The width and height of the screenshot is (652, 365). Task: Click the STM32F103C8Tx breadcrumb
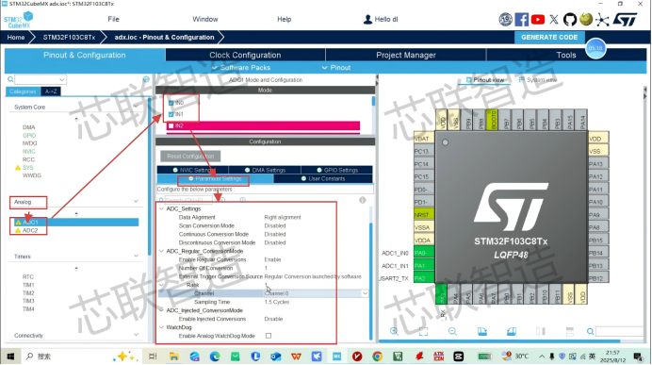click(x=69, y=37)
